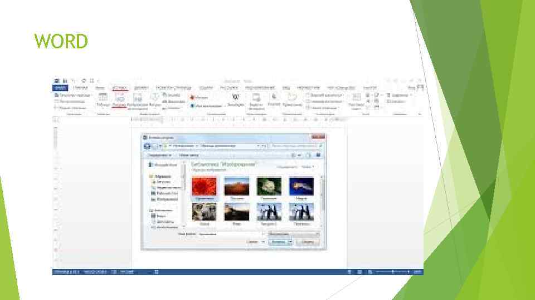Viewport: 535px width, 300px height.
Task: Open the ДИЗАЙН ribbon tab
Action: tap(141, 88)
